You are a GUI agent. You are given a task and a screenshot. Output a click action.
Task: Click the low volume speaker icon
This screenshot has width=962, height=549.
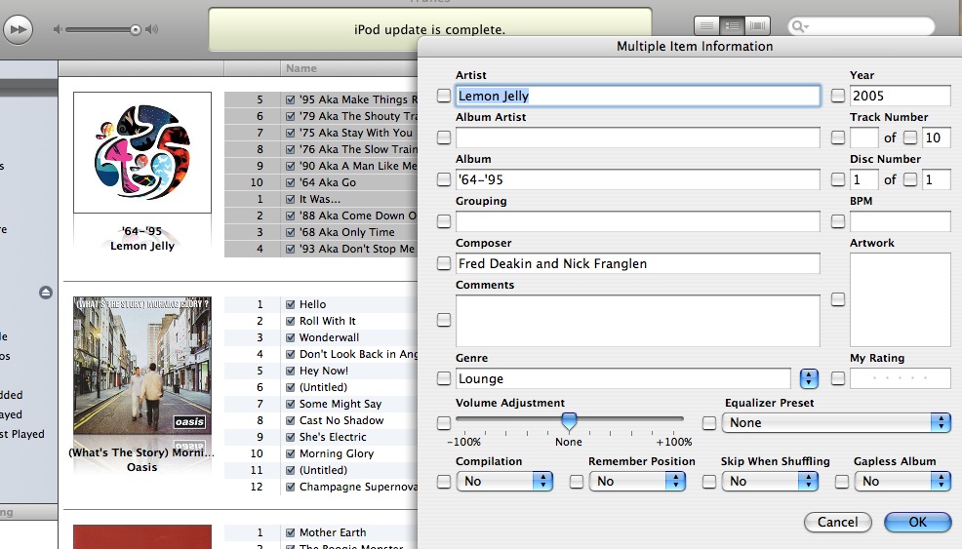58,29
